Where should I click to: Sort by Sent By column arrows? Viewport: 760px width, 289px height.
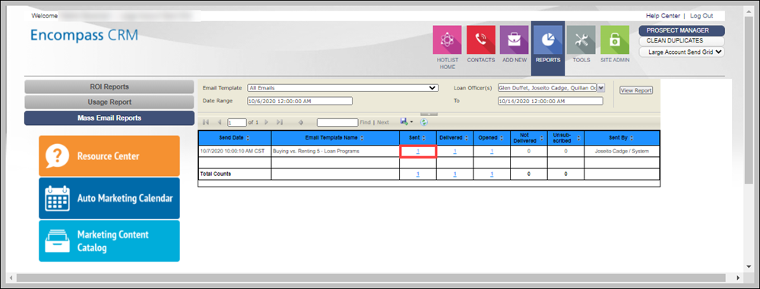[x=632, y=138]
